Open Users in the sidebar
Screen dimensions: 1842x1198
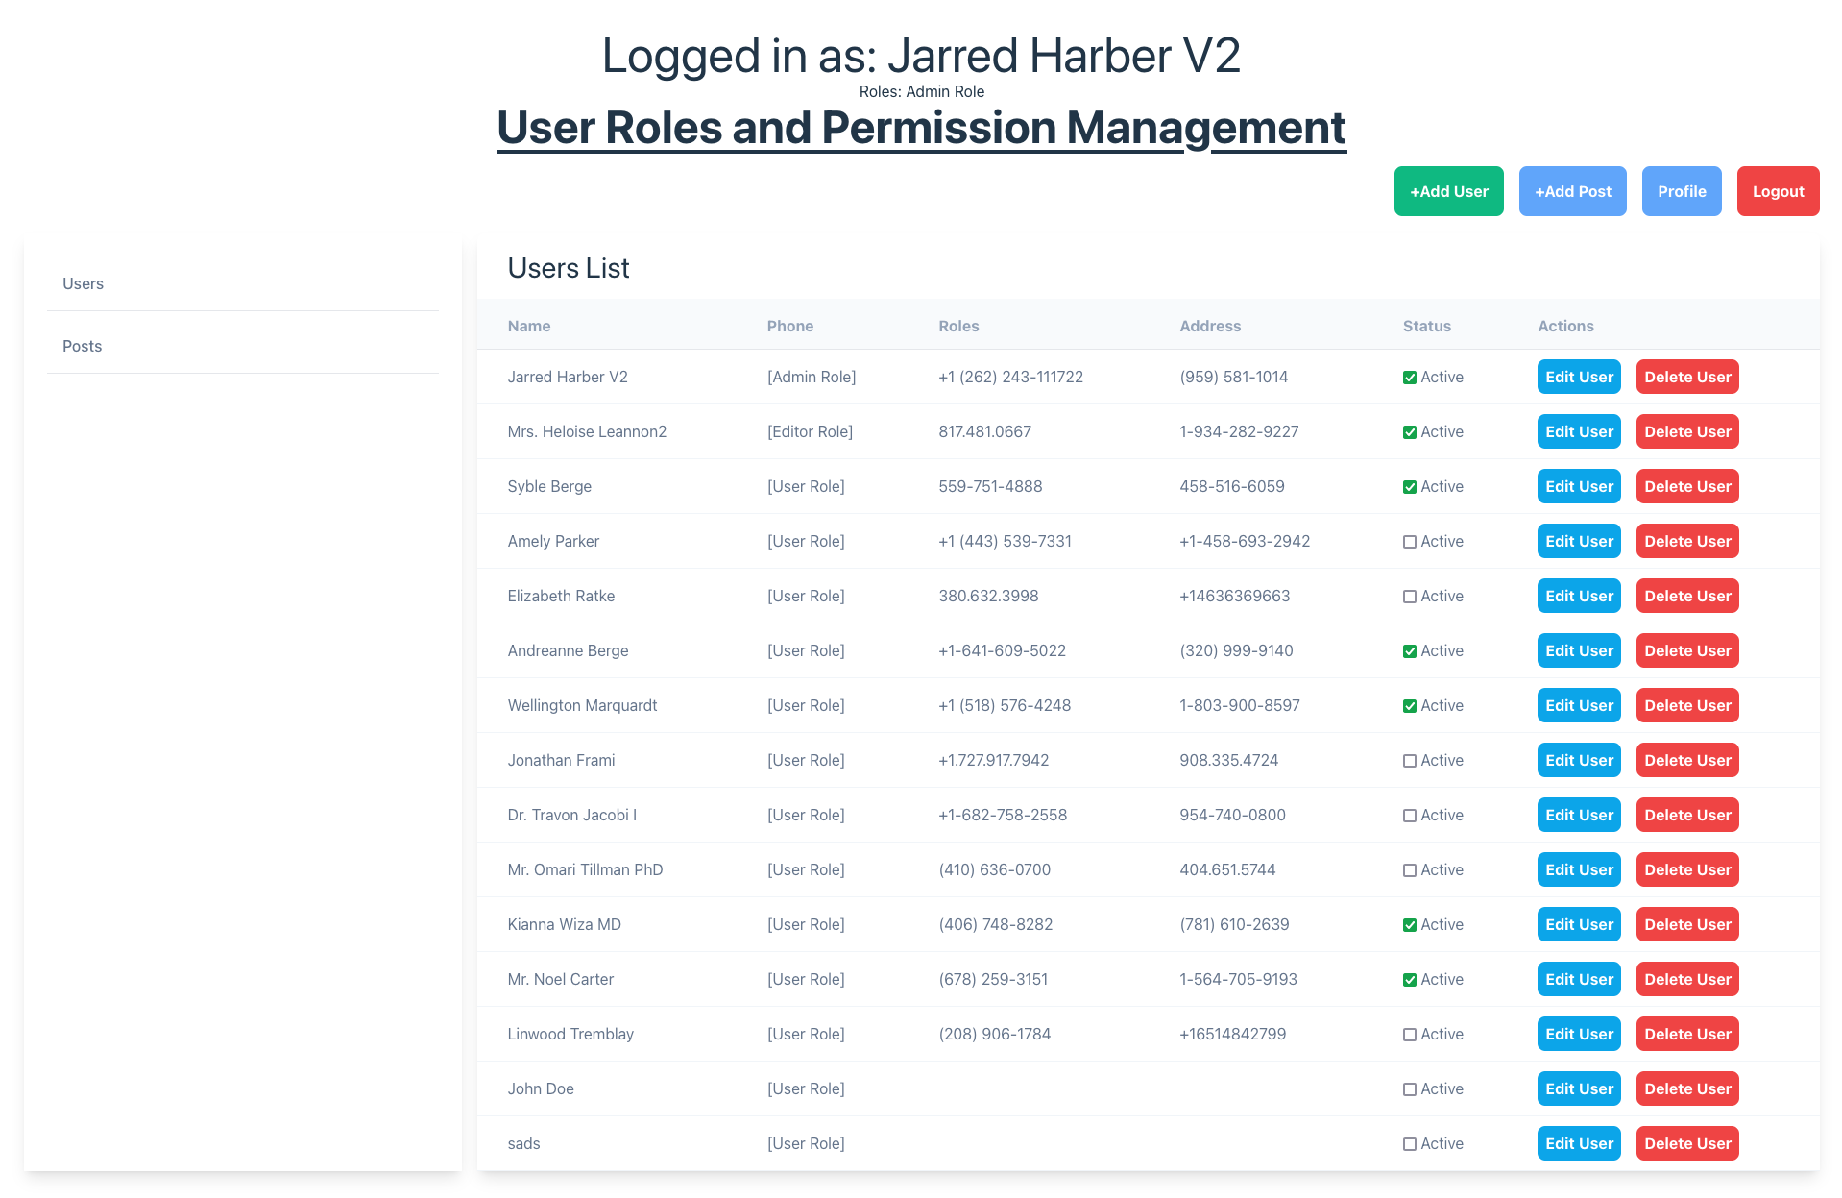click(x=83, y=283)
